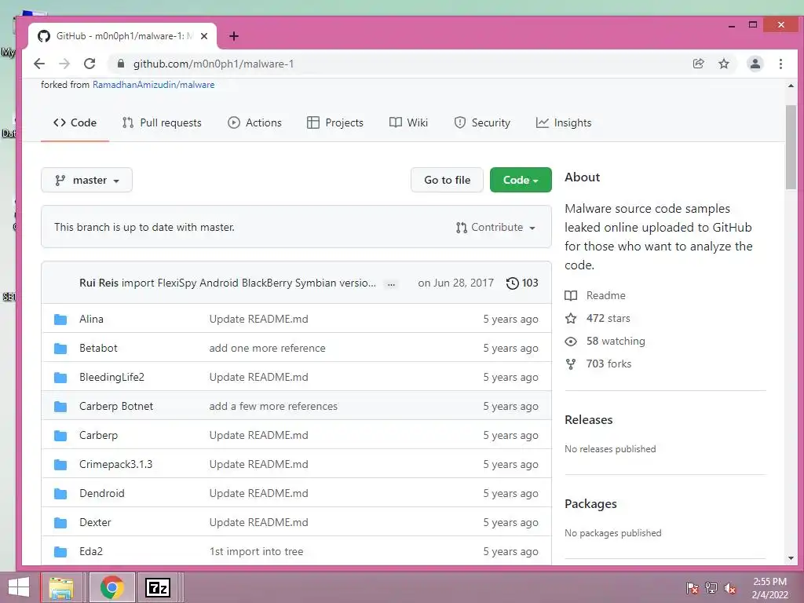The height and width of the screenshot is (603, 804).
Task: Open the Actions tab
Action: pyautogui.click(x=255, y=122)
